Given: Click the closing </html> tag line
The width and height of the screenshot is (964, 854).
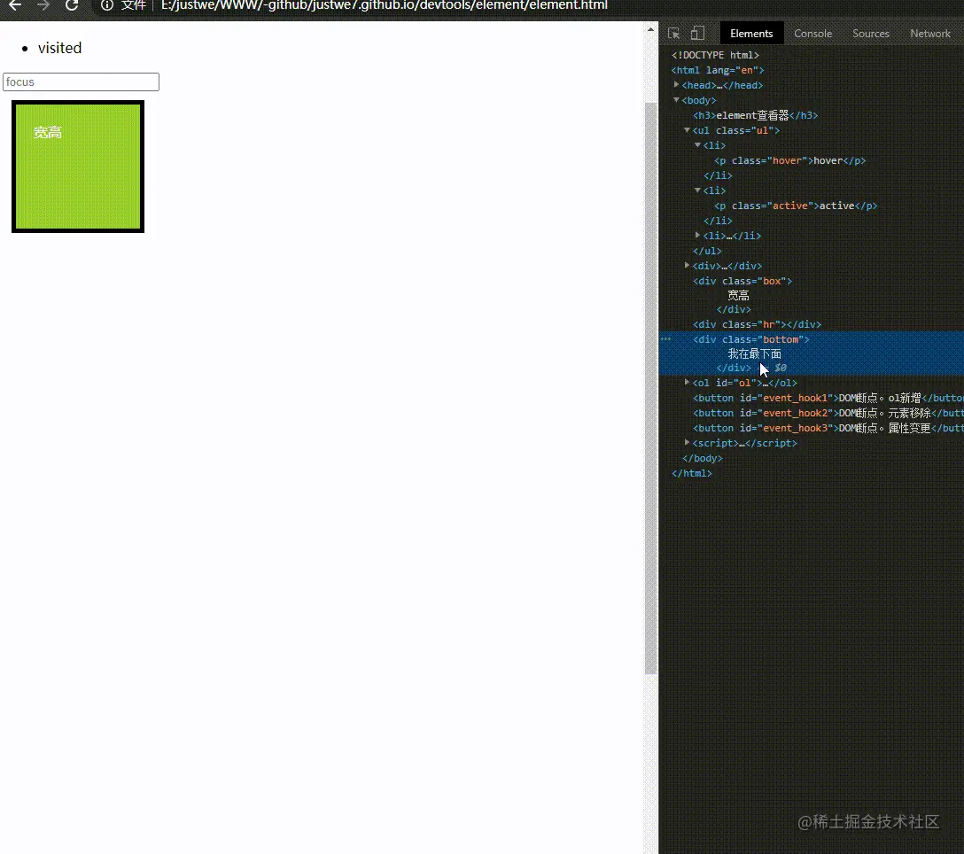Looking at the screenshot, I should (x=692, y=473).
